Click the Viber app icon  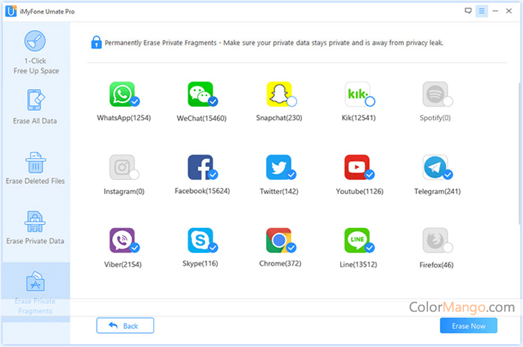[122, 240]
